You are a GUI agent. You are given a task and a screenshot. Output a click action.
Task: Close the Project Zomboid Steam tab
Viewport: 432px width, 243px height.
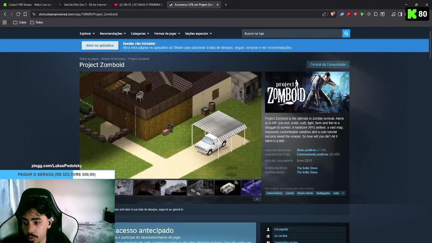tap(217, 5)
